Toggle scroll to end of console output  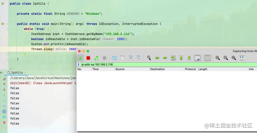(x=4, y=112)
